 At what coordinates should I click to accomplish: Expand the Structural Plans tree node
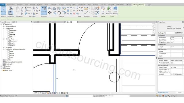point(4,26)
